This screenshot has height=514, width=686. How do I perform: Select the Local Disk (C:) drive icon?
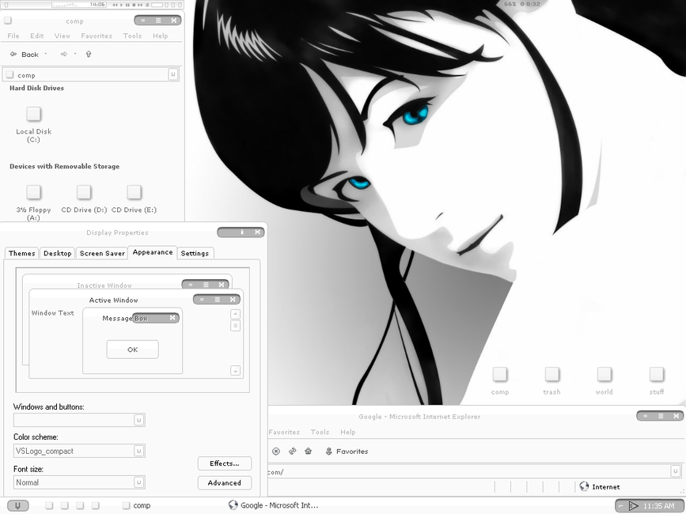tap(34, 114)
